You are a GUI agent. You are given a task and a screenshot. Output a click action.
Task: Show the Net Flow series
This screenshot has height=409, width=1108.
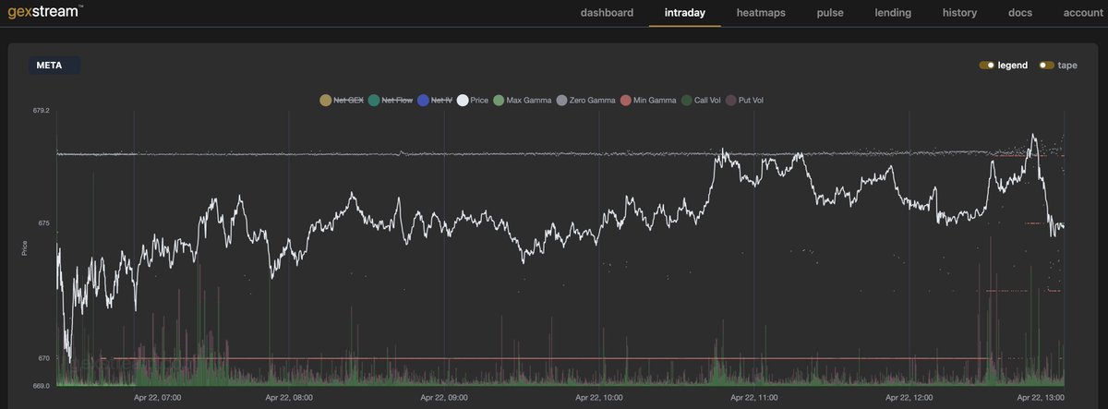391,100
